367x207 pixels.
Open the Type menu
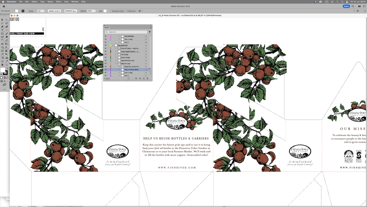[x=42, y=1]
